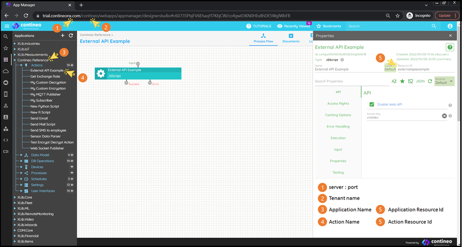
Task: Open the Caching Options section
Action: (338, 115)
